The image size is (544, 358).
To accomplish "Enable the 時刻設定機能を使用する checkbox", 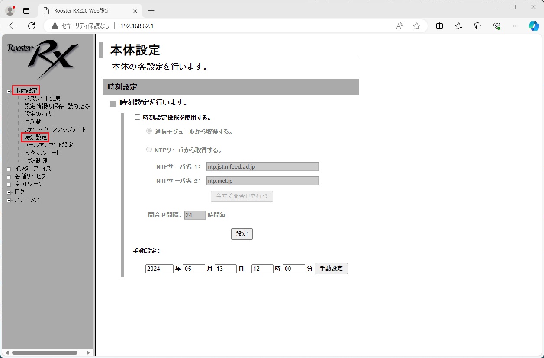I will 138,117.
